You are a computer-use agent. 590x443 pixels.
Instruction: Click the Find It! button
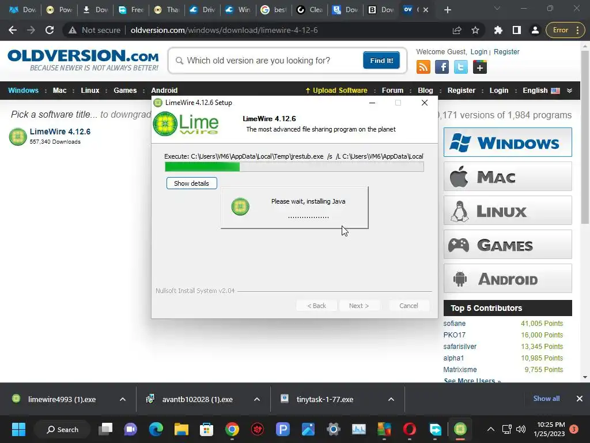(381, 61)
